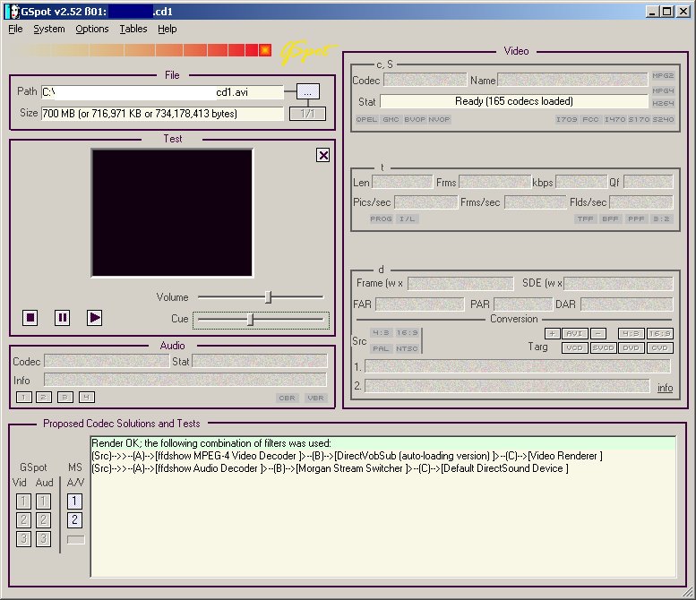The height and width of the screenshot is (600, 696).
Task: Click the Targ '−' button
Action: pos(597,334)
